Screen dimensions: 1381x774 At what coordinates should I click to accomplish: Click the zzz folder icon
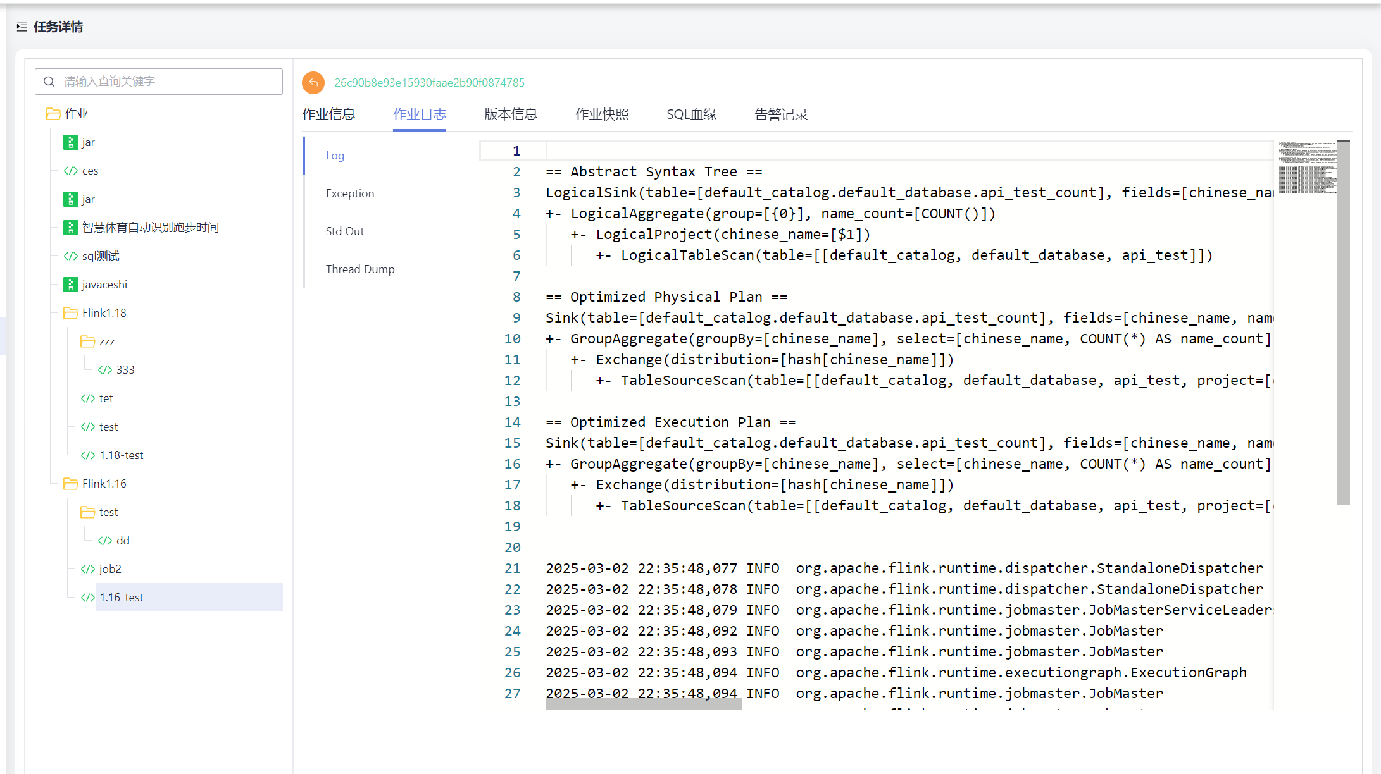pos(87,341)
